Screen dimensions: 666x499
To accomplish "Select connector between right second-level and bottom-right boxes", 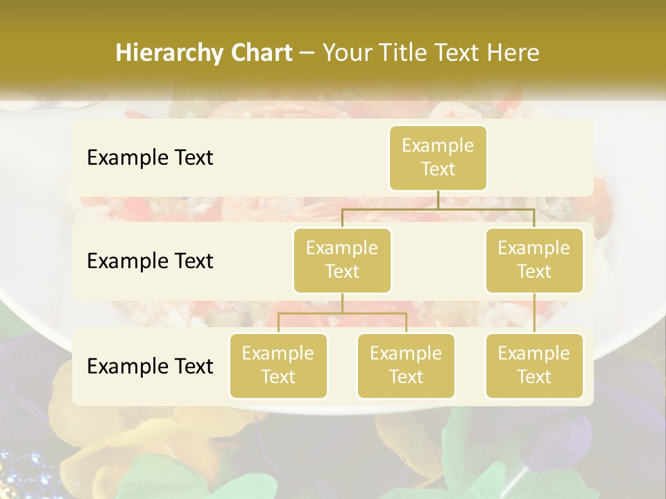I will tap(534, 313).
